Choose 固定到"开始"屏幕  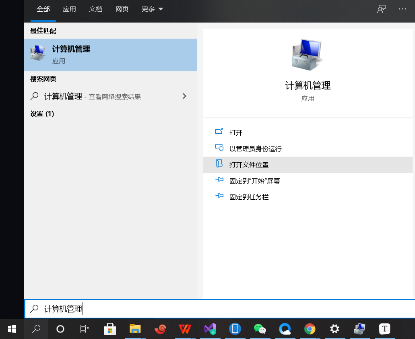point(308,181)
